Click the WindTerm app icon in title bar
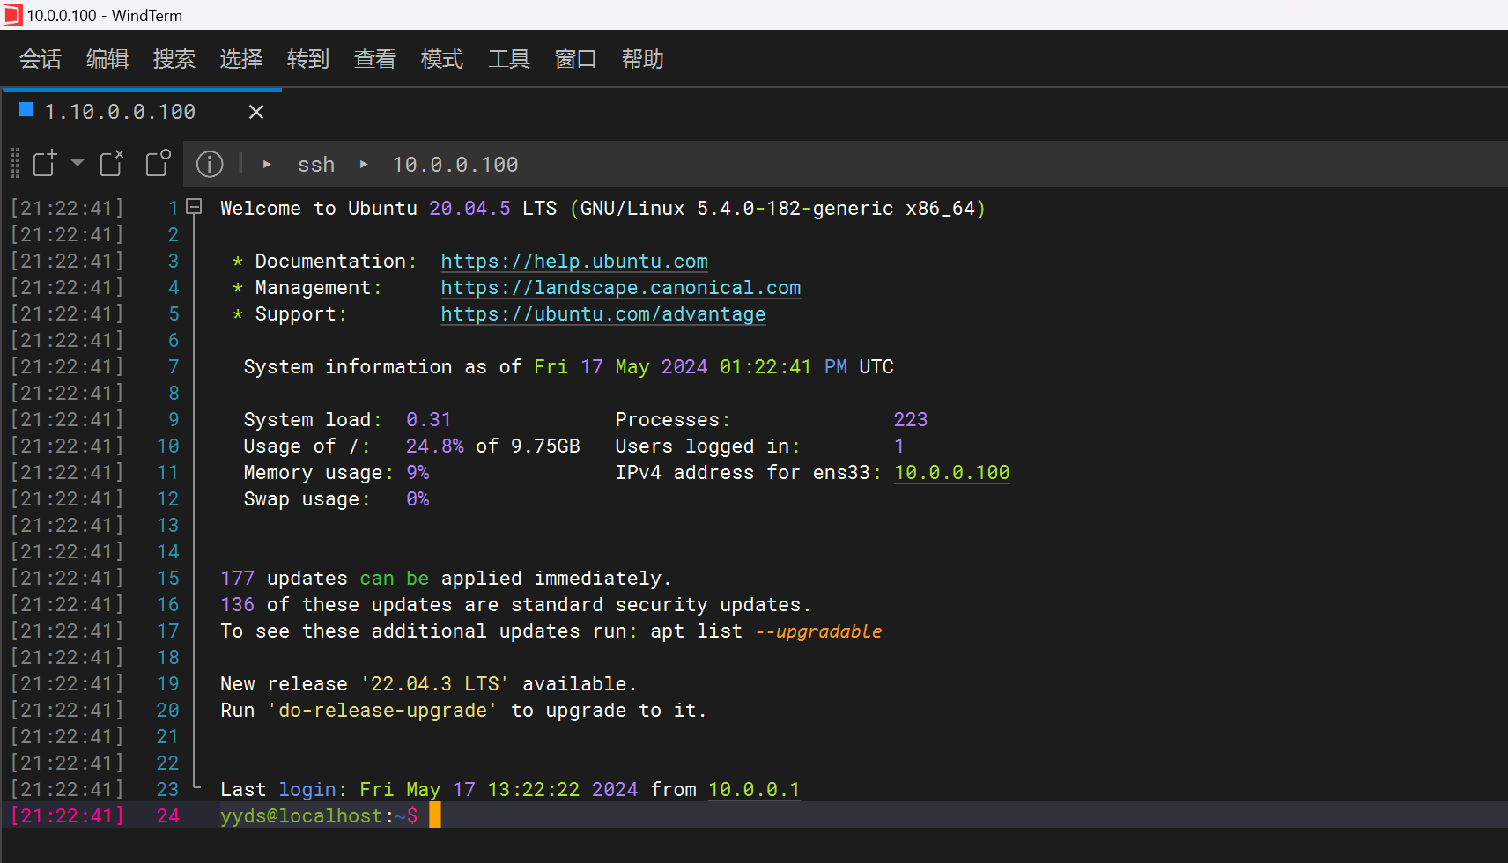Image resolution: width=1508 pixels, height=863 pixels. point(12,15)
